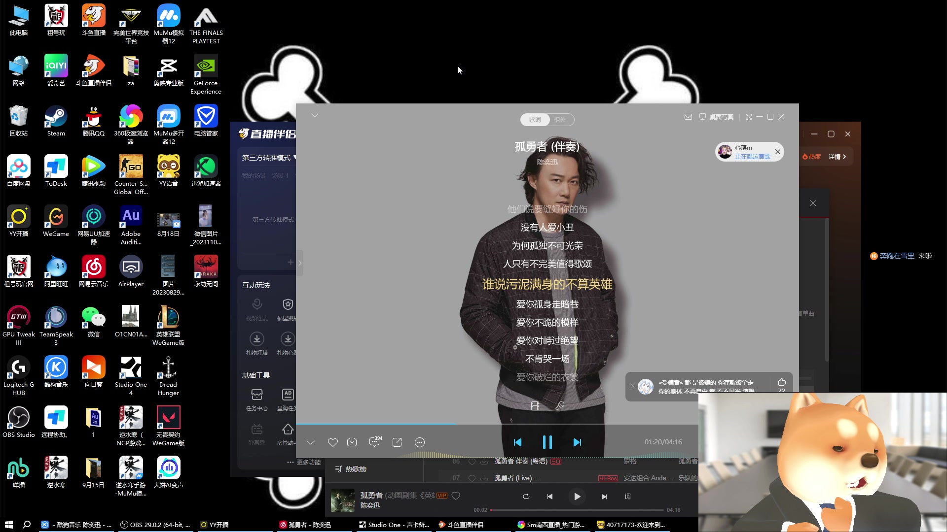Viewport: 947px width, 532px height.
Task: Close the panel with X in red window
Action: pyautogui.click(x=813, y=203)
